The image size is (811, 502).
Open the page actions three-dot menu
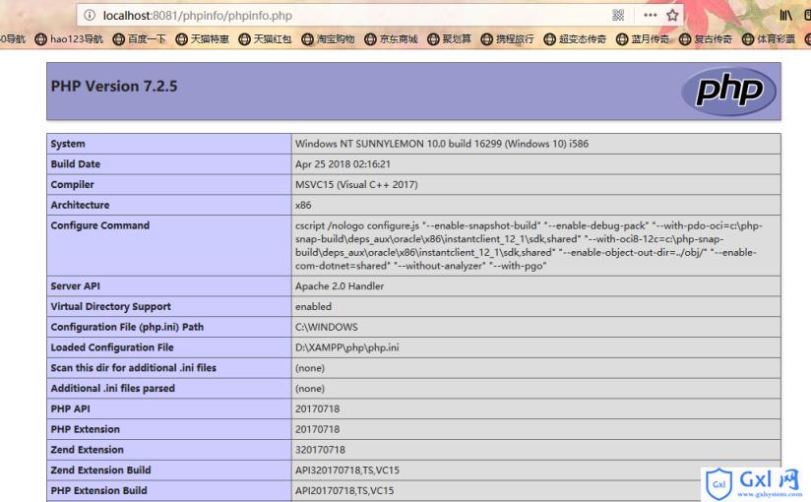(651, 16)
